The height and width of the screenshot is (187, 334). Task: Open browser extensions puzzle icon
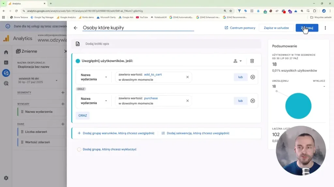pyautogui.click(x=315, y=11)
